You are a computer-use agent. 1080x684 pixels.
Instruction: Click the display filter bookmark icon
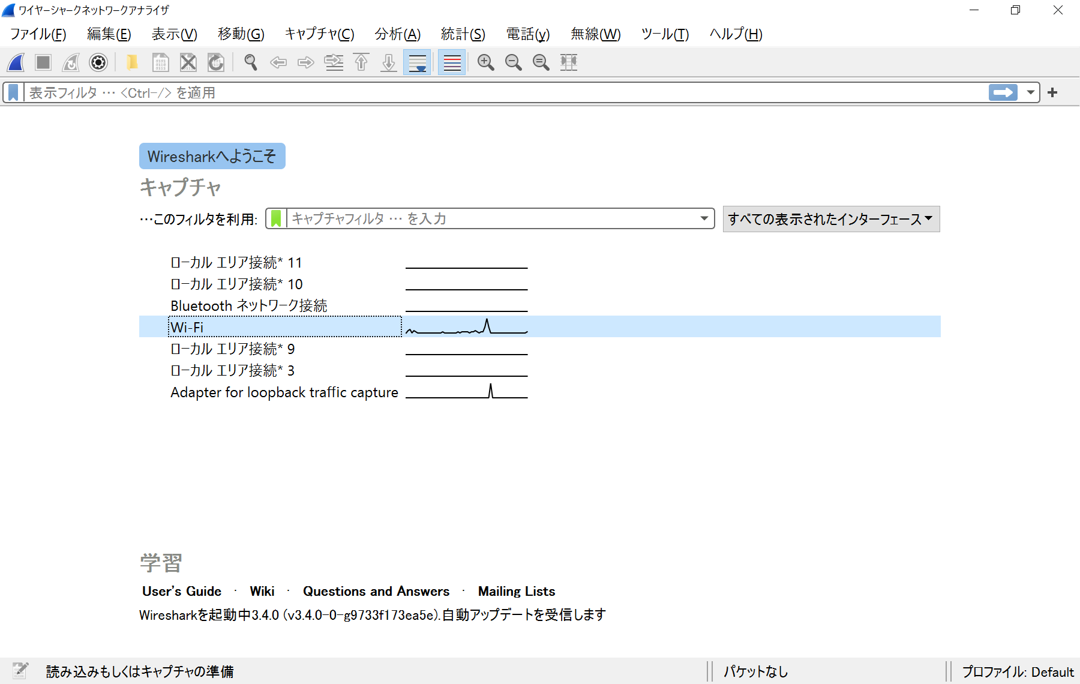click(x=13, y=92)
